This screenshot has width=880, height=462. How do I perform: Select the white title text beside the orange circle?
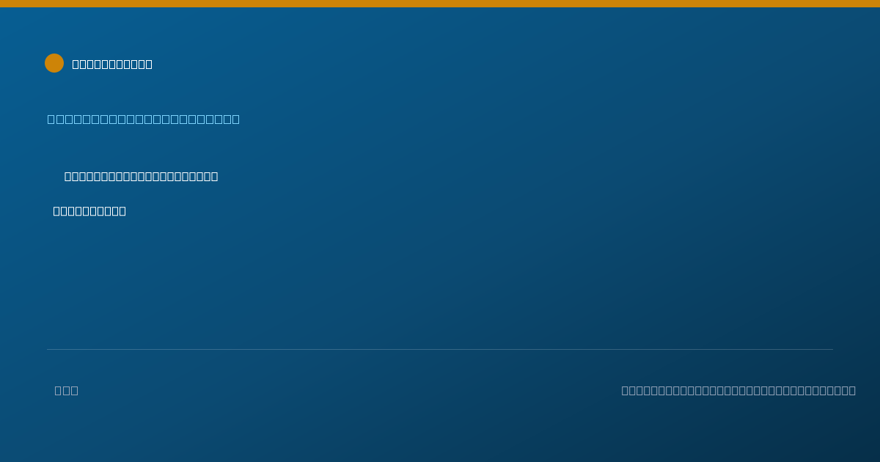point(112,64)
